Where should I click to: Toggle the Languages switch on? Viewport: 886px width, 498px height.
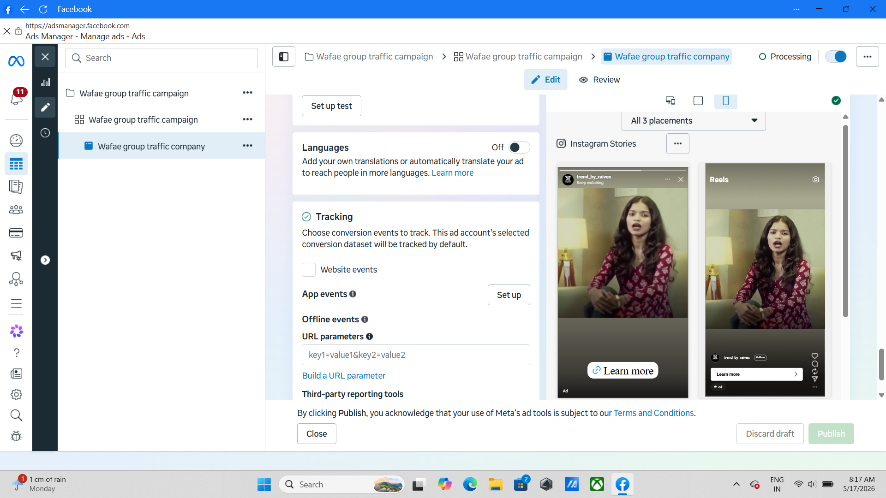coord(519,147)
